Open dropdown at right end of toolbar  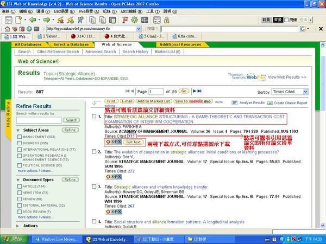(311, 20)
